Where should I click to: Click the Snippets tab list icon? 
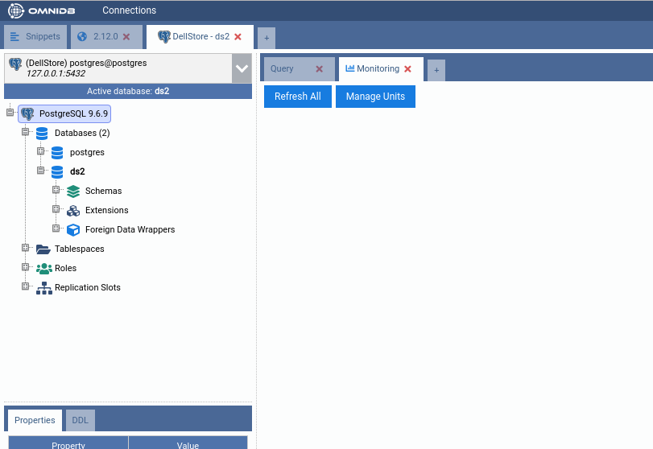click(x=14, y=37)
